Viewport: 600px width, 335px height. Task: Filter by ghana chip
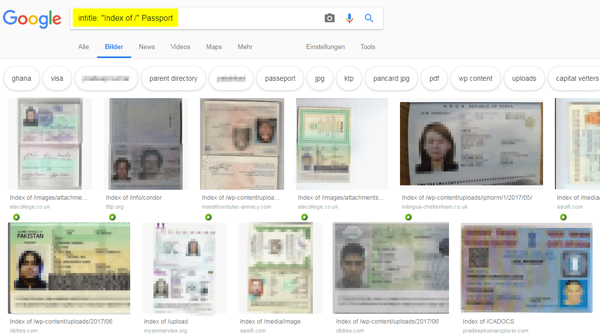click(x=21, y=78)
